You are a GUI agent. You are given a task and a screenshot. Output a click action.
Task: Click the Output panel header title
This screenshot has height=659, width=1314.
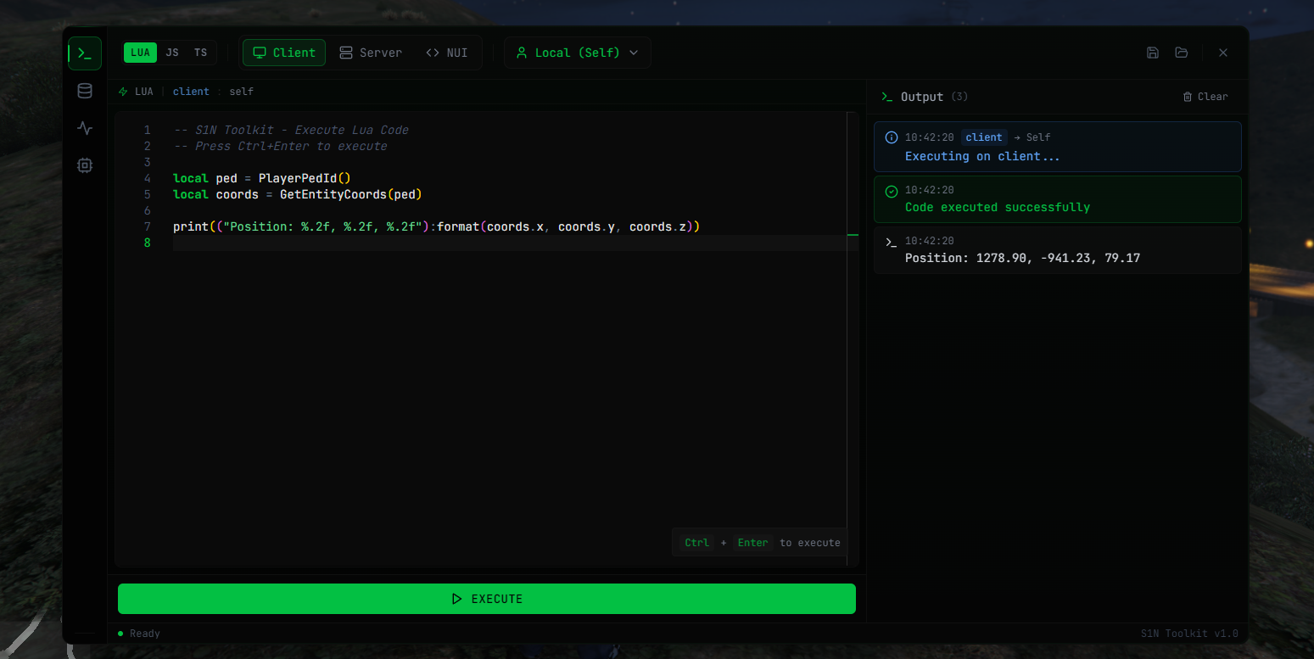922,97
